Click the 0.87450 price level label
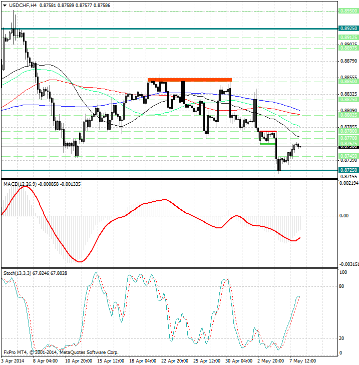Screen dimensions: 359x365 click(349, 156)
